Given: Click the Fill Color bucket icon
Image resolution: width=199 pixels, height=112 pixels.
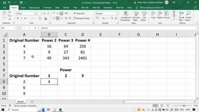Looking at the screenshot, I should pos(39,18).
